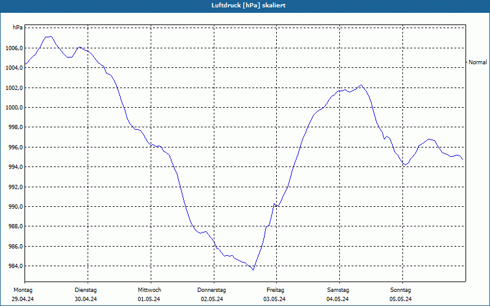
Task: Select the 'Dienstag' day label
Action: [86, 289]
